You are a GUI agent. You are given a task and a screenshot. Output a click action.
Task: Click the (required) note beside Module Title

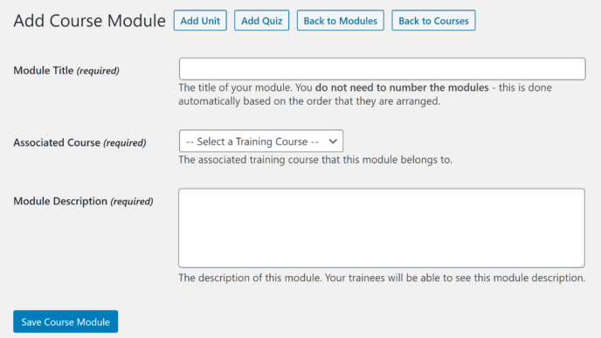[x=98, y=71]
